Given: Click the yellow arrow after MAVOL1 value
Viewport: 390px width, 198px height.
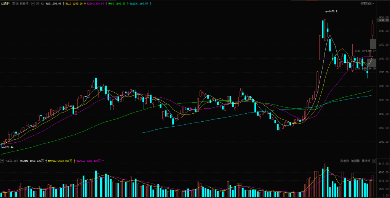Looking at the screenshot, I should coord(74,161).
